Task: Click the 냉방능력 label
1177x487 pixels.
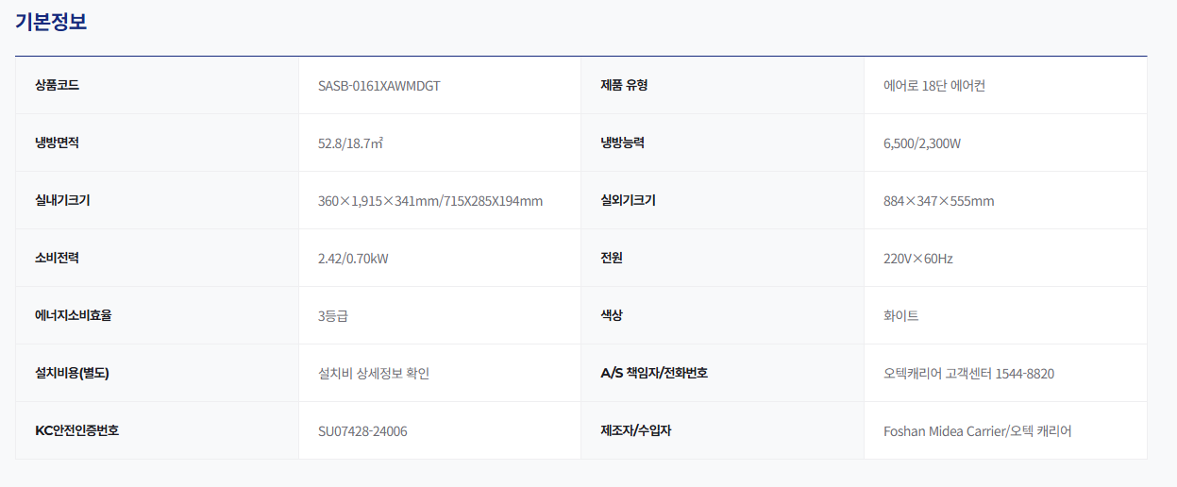Action: (x=622, y=143)
